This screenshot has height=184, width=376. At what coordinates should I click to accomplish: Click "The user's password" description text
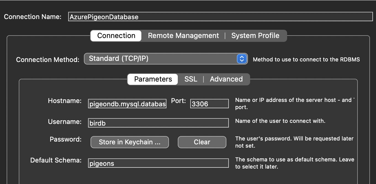point(294,142)
